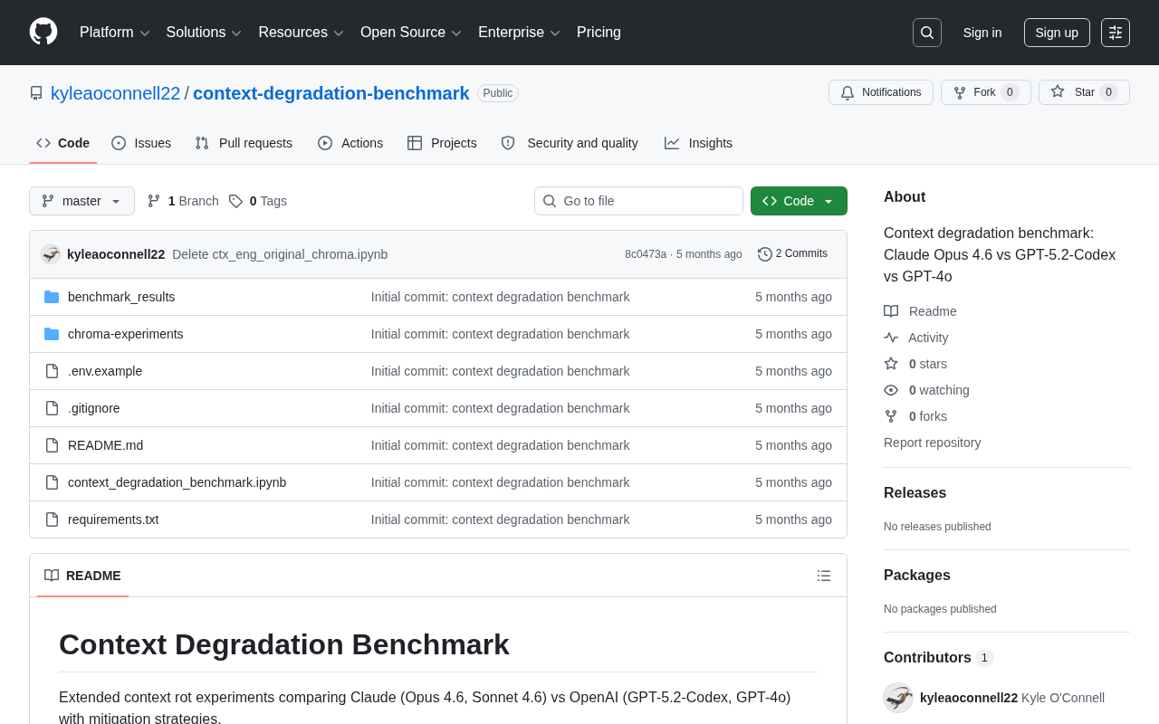
Task: Open kyleaoconnell22 owner profile link
Action: pos(116,93)
